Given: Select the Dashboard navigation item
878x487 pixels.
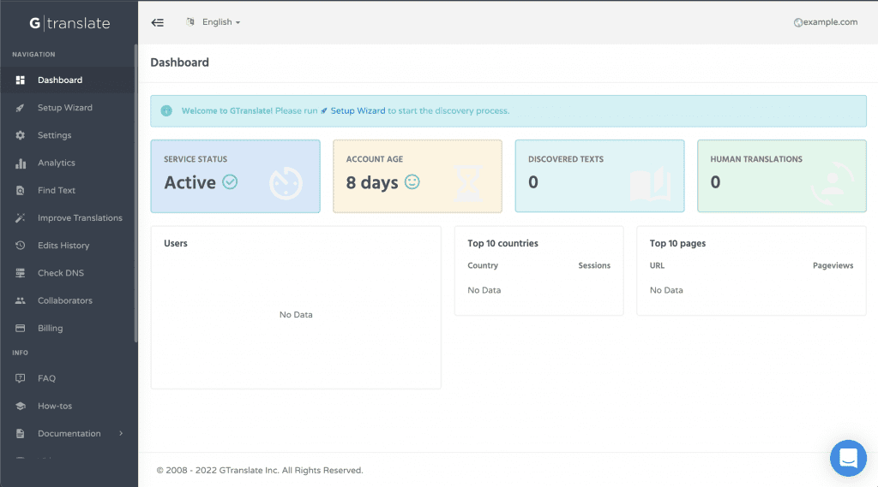Looking at the screenshot, I should coord(67,80).
